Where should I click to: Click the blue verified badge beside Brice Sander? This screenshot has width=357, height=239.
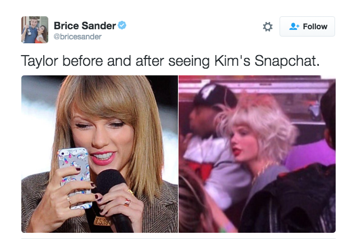(122, 25)
